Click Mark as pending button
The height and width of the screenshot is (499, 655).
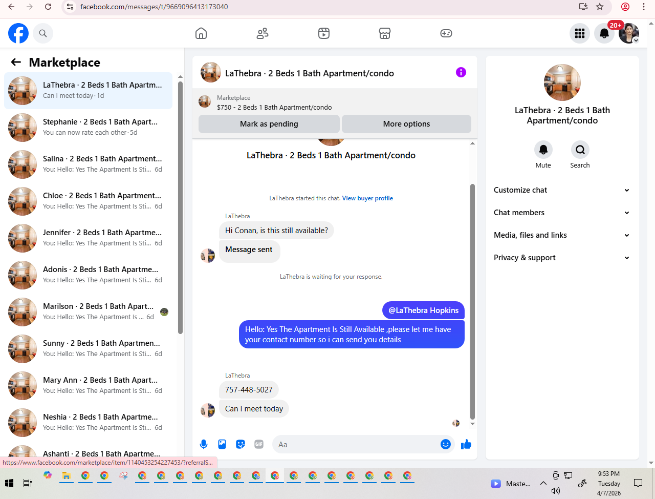269,124
